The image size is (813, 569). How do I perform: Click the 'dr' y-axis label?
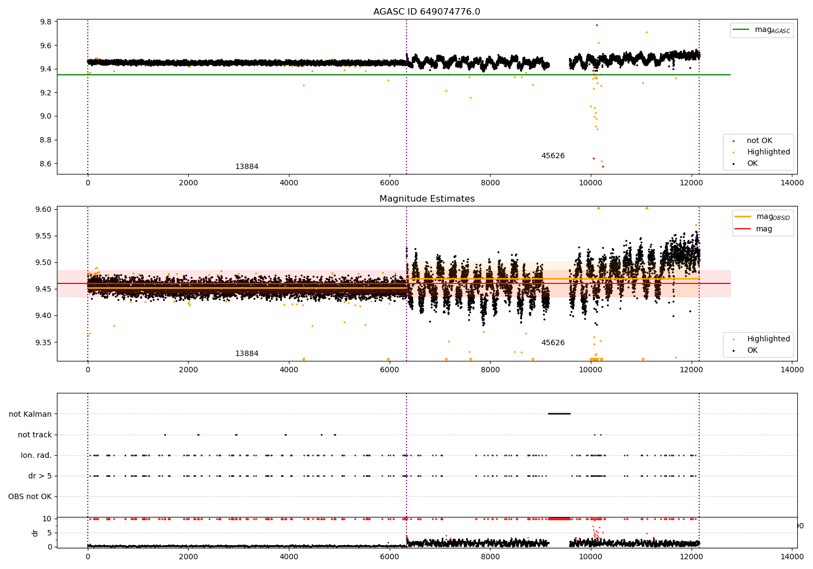(35, 533)
